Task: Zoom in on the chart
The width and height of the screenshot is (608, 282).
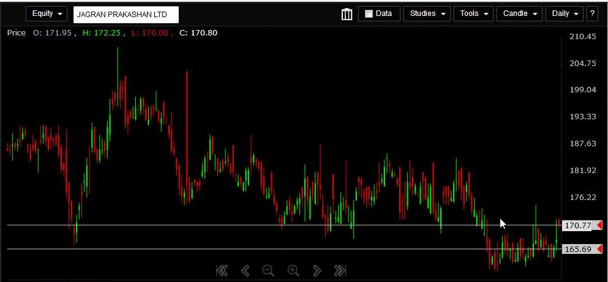Action: tap(293, 270)
